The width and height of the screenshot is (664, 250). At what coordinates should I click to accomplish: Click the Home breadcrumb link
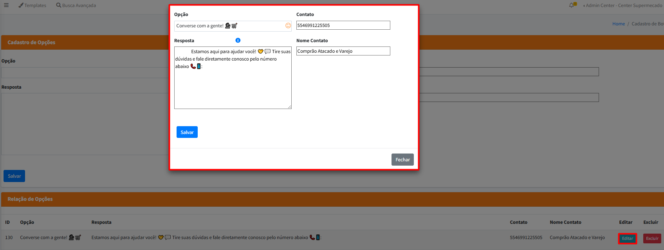tap(618, 24)
